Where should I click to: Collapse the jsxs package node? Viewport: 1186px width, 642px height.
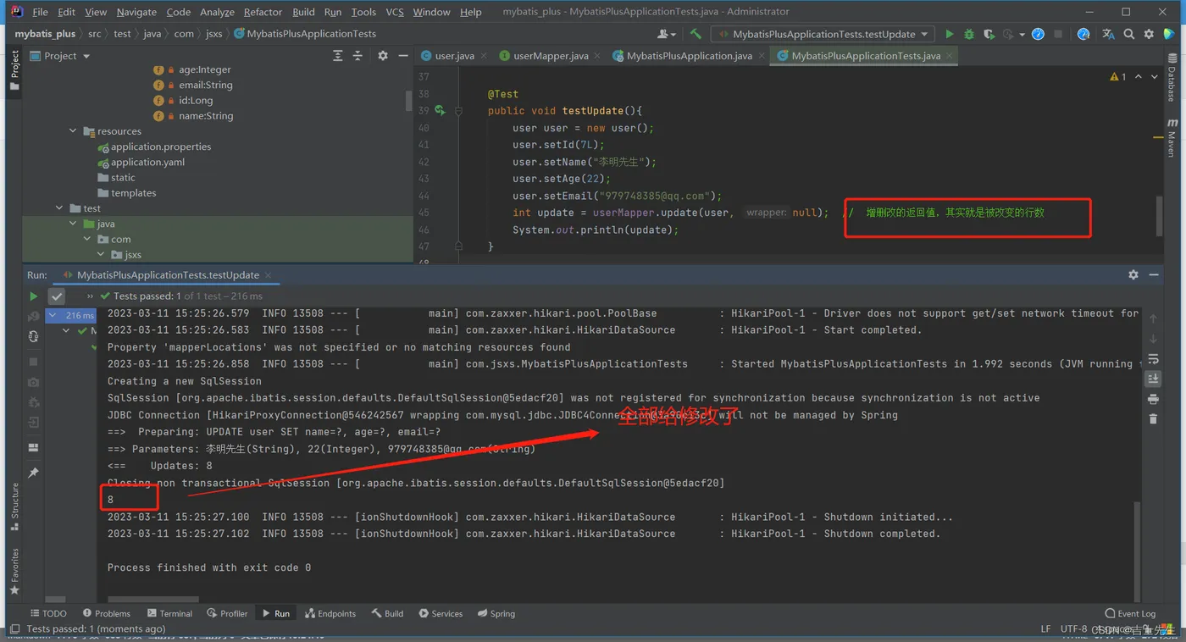pyautogui.click(x=101, y=255)
